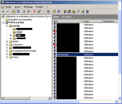Expand the ForeignSecurityPrincipals container
The width and height of the screenshot is (122, 104).
[7, 51]
